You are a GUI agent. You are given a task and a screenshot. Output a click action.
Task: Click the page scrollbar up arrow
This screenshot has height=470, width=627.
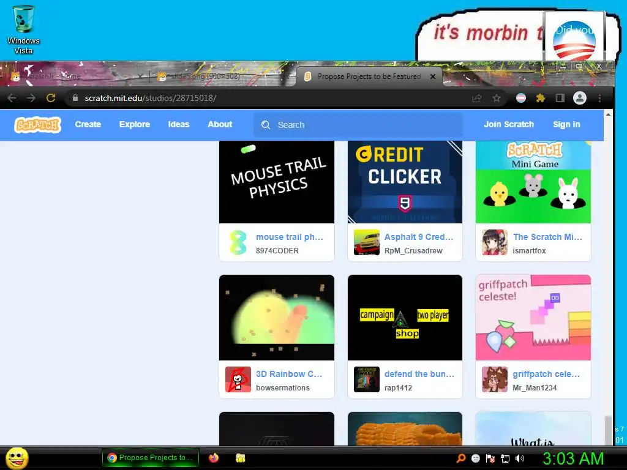point(608,114)
